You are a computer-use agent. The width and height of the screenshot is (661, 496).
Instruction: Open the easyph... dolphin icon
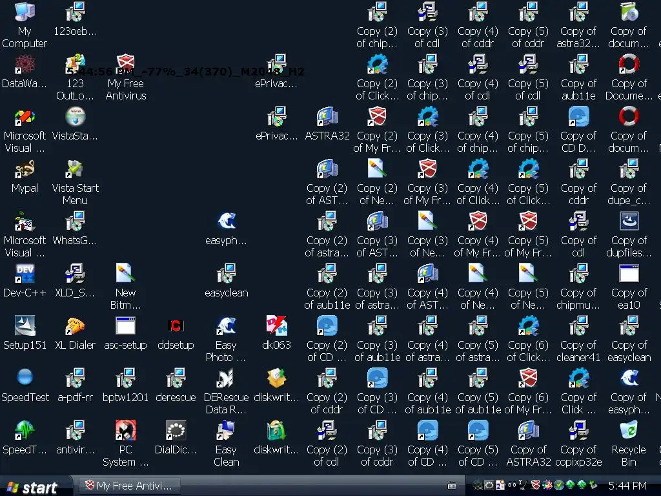coord(227,221)
